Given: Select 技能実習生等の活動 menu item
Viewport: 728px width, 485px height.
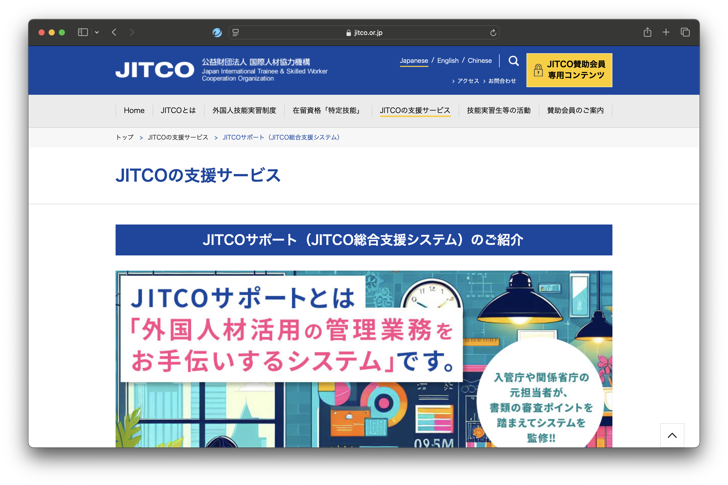Looking at the screenshot, I should [x=498, y=110].
